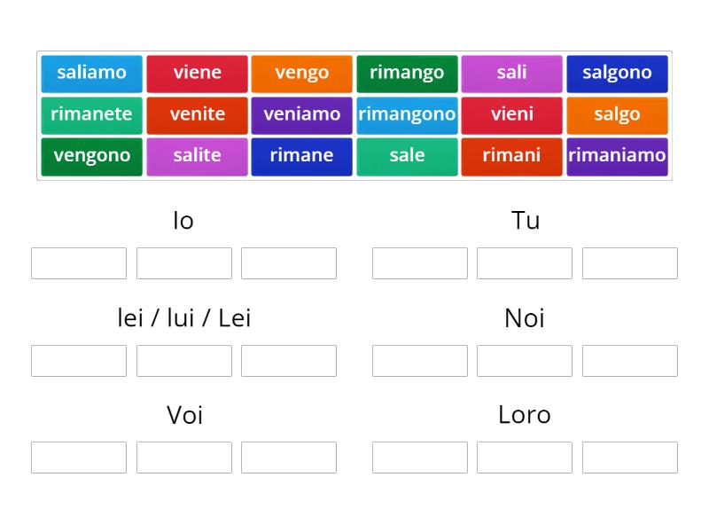The height and width of the screenshot is (532, 709).
Task: Pick the dark blue 'salgono' tile
Action: [617, 74]
